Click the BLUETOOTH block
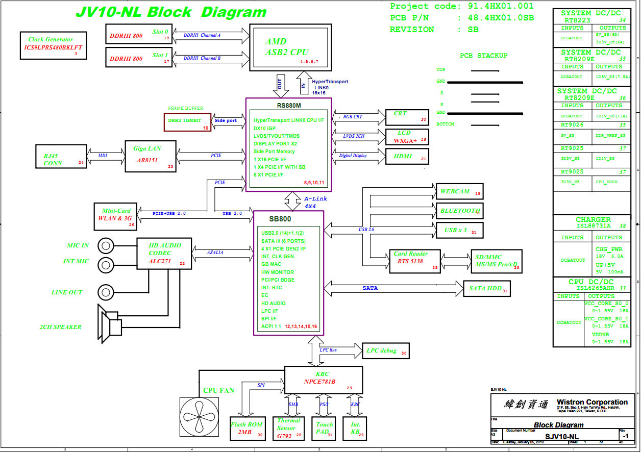 pyautogui.click(x=459, y=210)
